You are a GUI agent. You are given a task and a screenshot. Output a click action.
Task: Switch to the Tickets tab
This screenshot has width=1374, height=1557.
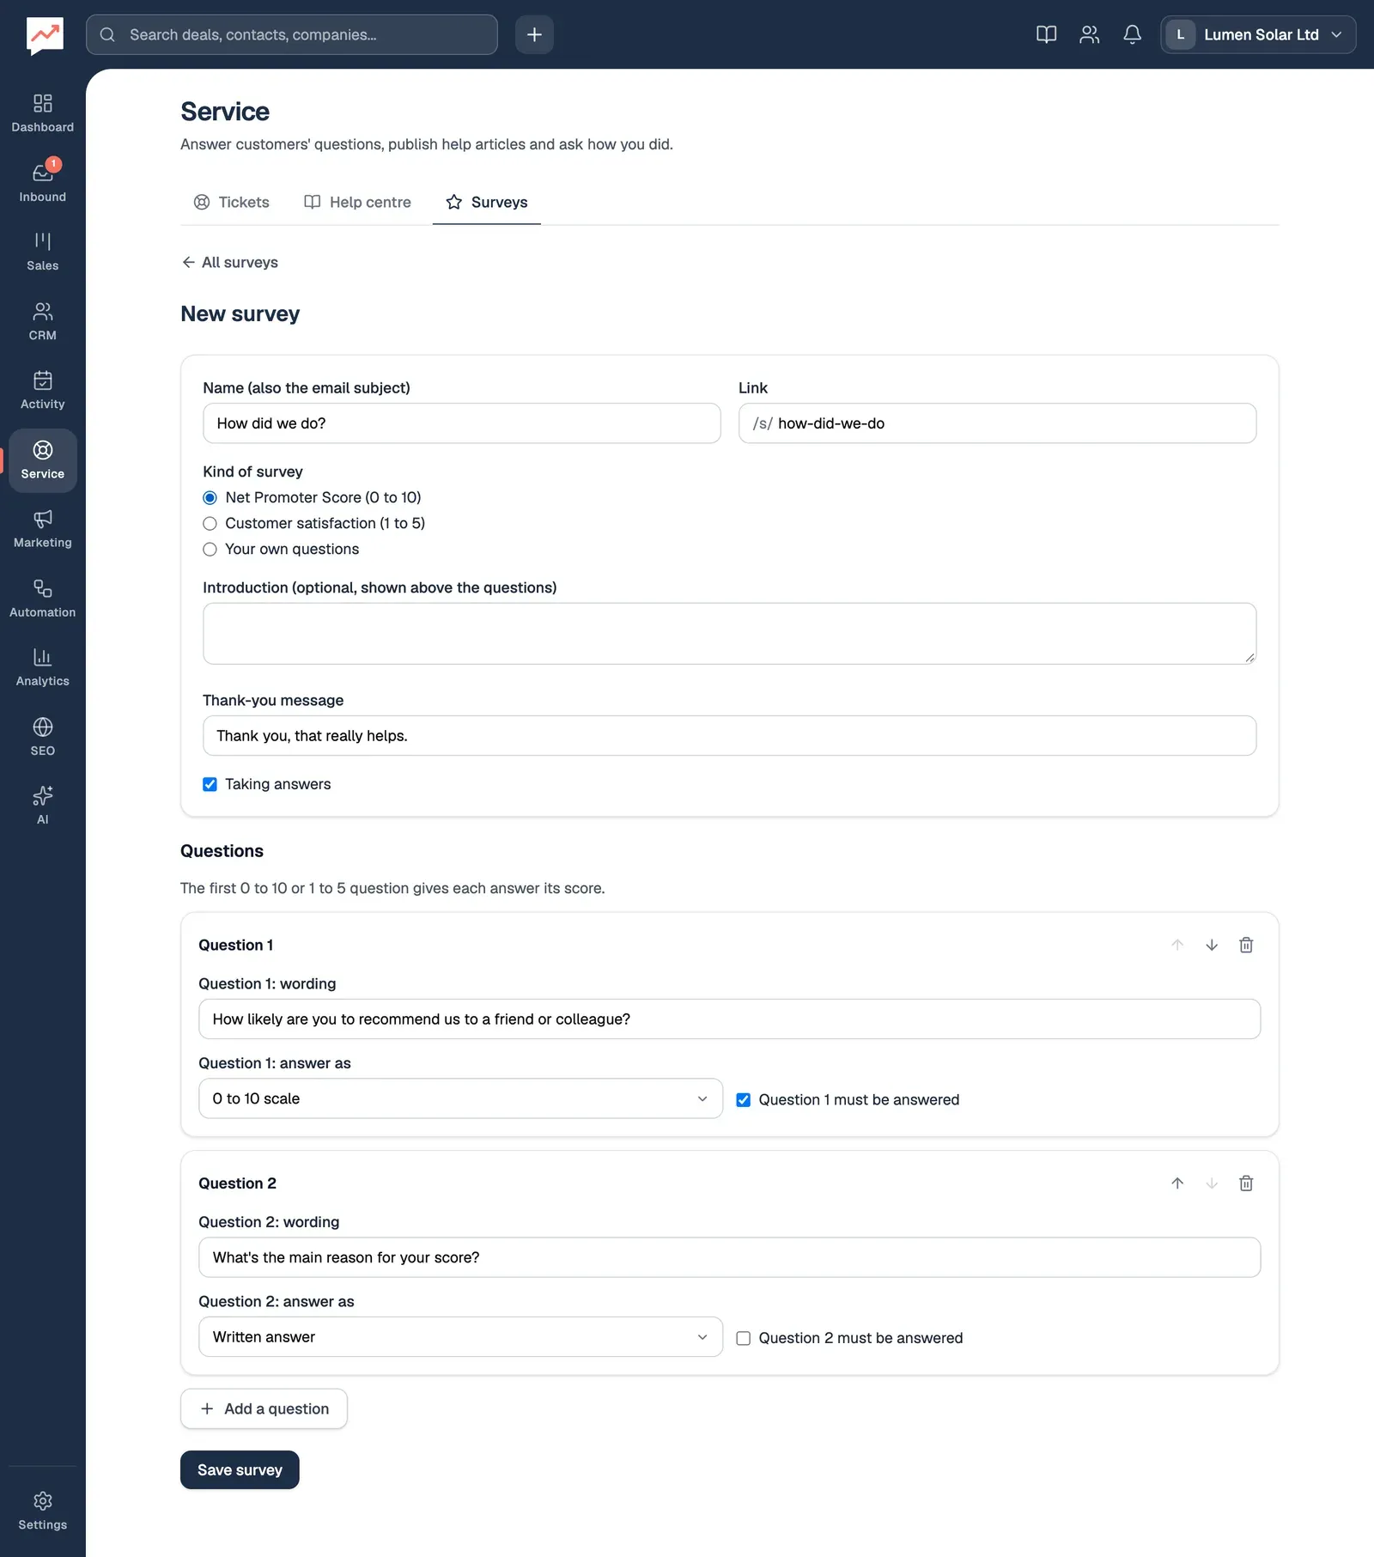232,203
